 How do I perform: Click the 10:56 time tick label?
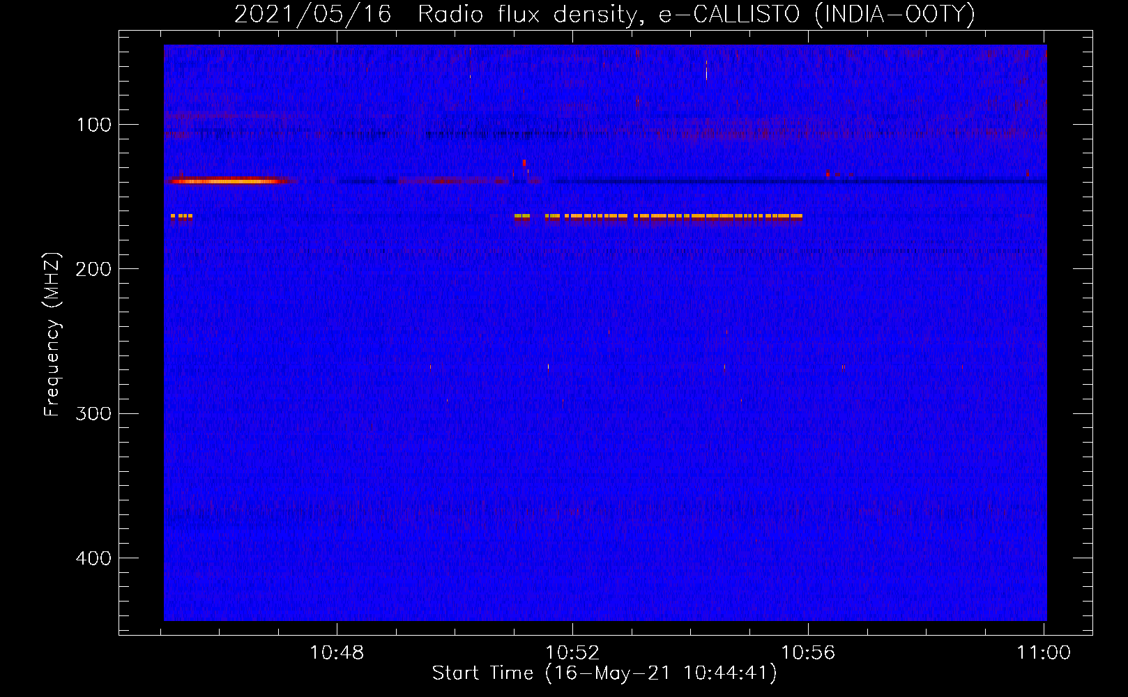coord(808,653)
